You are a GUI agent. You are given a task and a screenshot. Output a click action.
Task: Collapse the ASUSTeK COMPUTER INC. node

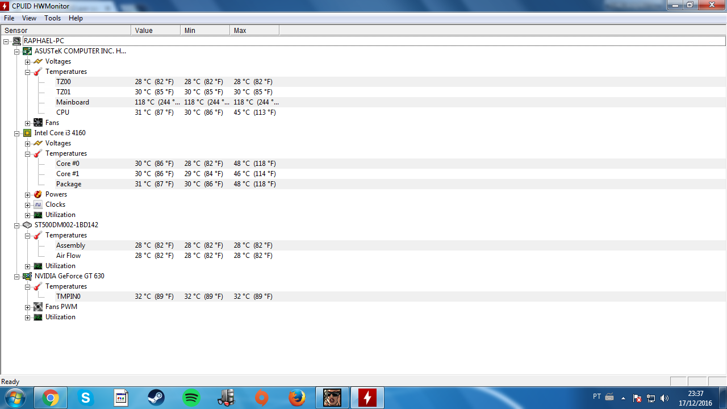click(x=17, y=51)
